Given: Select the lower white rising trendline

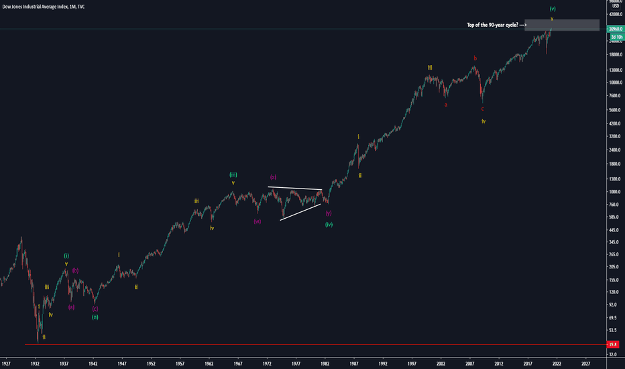Looking at the screenshot, I should click(300, 212).
